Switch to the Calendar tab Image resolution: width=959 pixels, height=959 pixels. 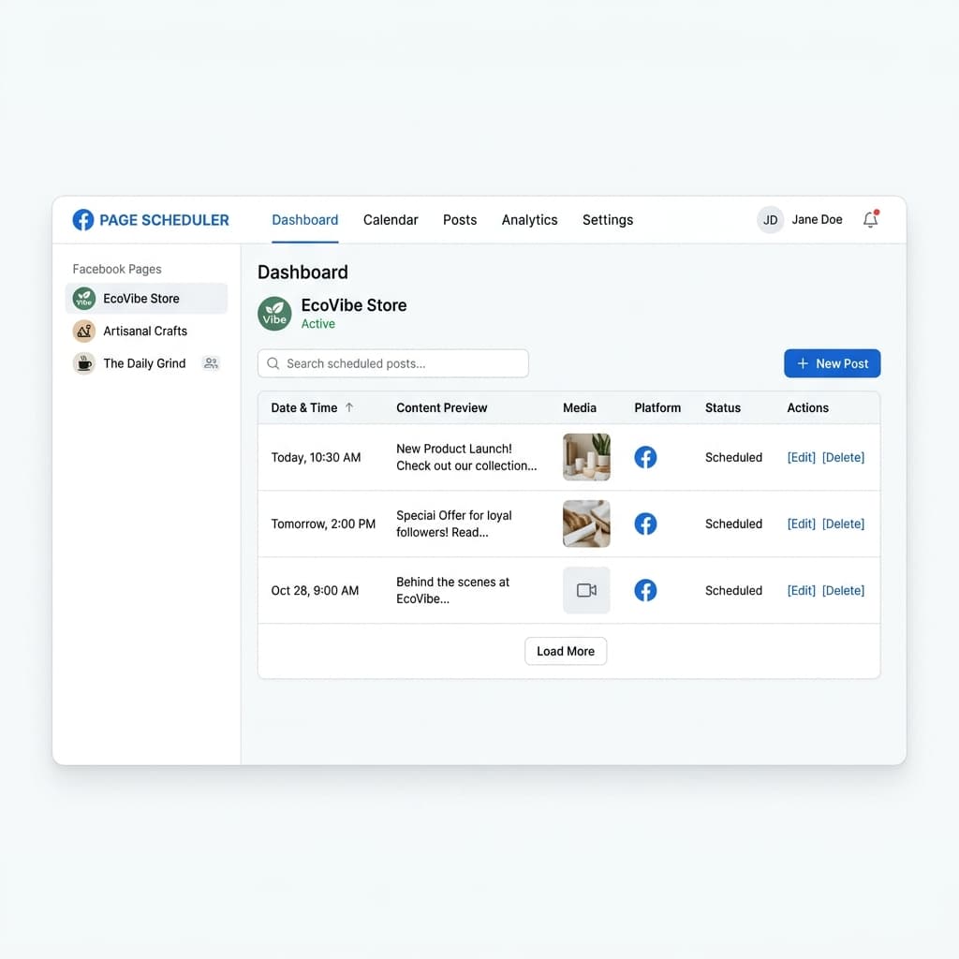pos(391,219)
